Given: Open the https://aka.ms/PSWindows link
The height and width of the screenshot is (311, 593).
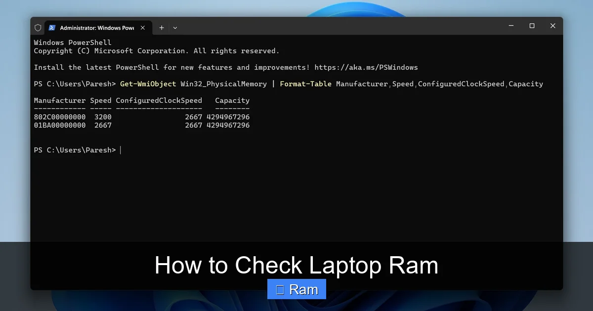Looking at the screenshot, I should click(366, 67).
